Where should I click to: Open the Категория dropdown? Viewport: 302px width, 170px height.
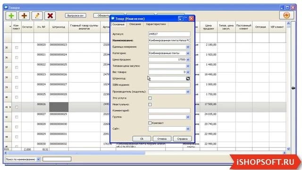coord(188,53)
